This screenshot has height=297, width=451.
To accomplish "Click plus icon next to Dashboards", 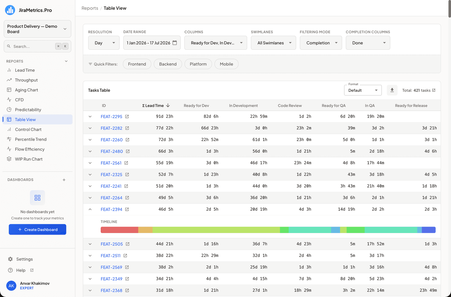I will pyautogui.click(x=64, y=180).
